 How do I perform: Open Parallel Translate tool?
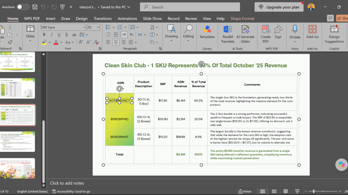(228, 34)
